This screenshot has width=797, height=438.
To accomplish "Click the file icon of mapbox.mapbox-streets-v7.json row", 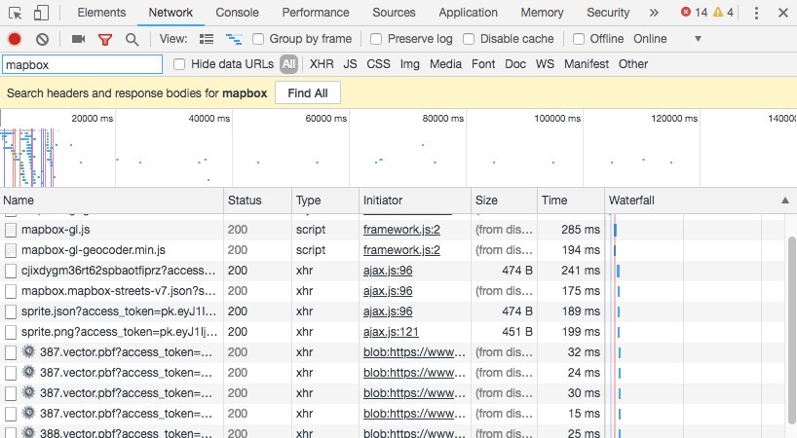I will click(11, 291).
